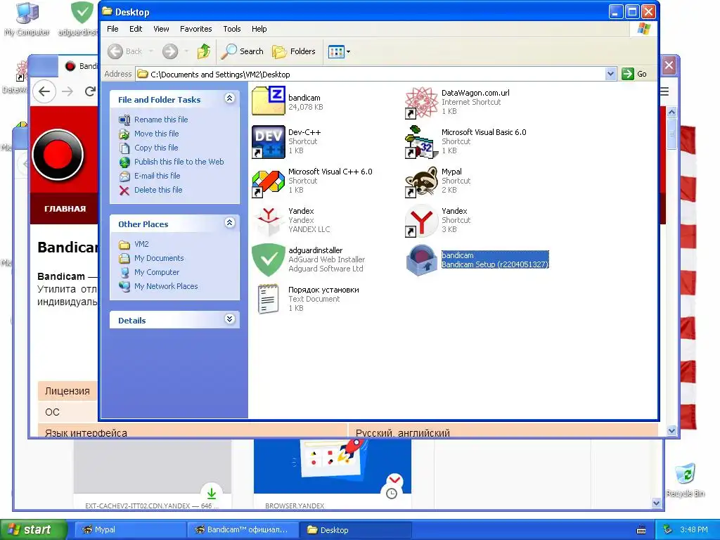Select the adguardinstaller desktop icon
Screen dimensions: 720x540
click(82, 13)
